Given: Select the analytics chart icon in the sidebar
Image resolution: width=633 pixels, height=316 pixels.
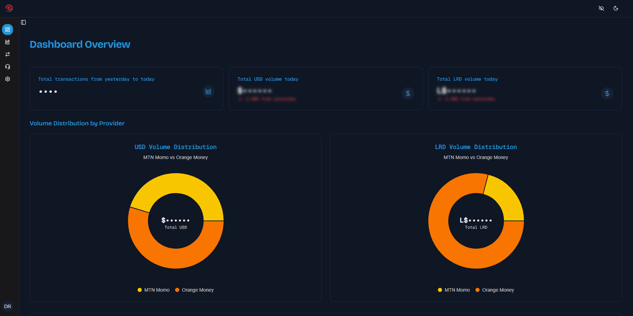Looking at the screenshot, I should point(8,42).
